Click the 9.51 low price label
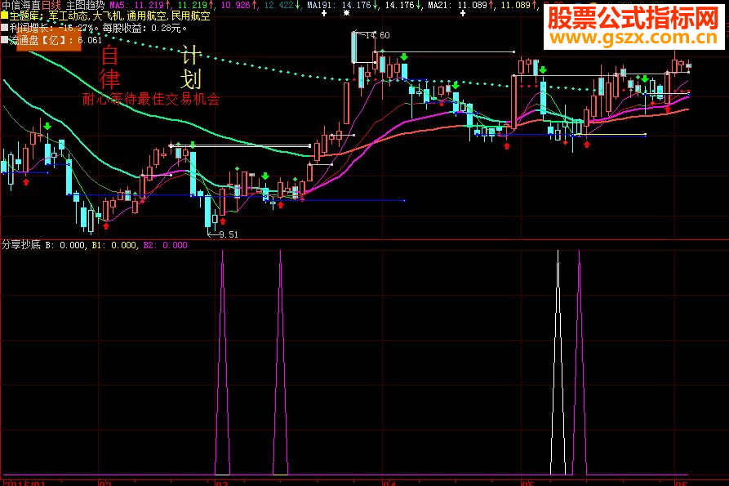The height and width of the screenshot is (486, 729). (x=229, y=234)
